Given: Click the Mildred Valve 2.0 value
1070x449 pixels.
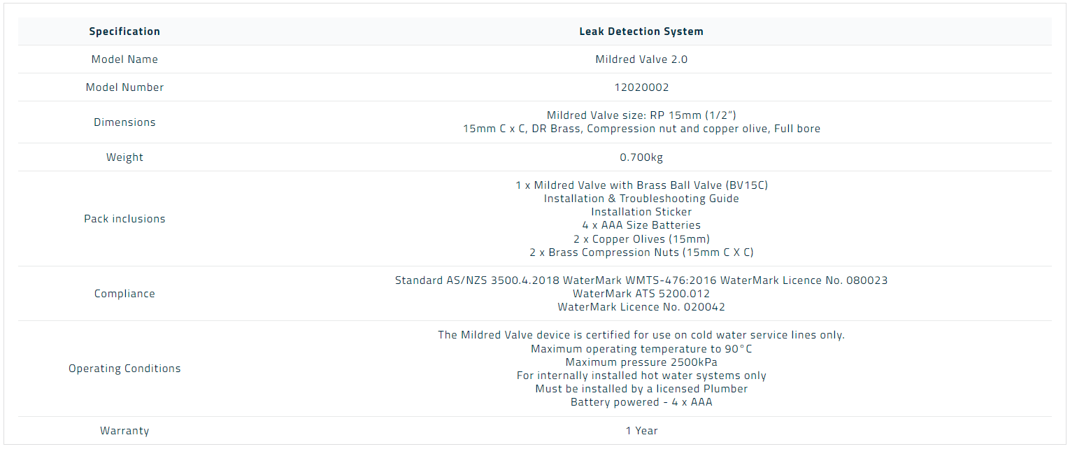Looking at the screenshot, I should [641, 59].
